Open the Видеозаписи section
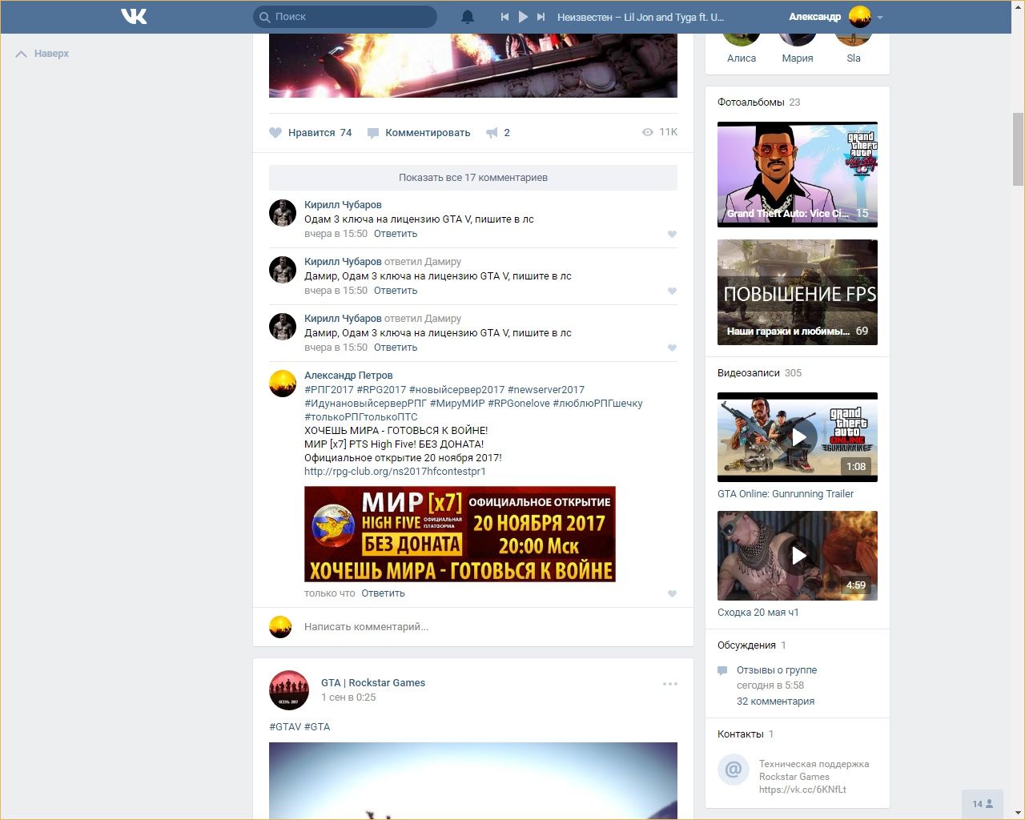1025x820 pixels. [749, 373]
